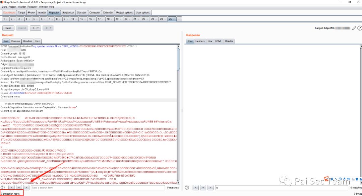The image size is (362, 196).
Task: Go forward in request history
Action: click(x=46, y=28)
